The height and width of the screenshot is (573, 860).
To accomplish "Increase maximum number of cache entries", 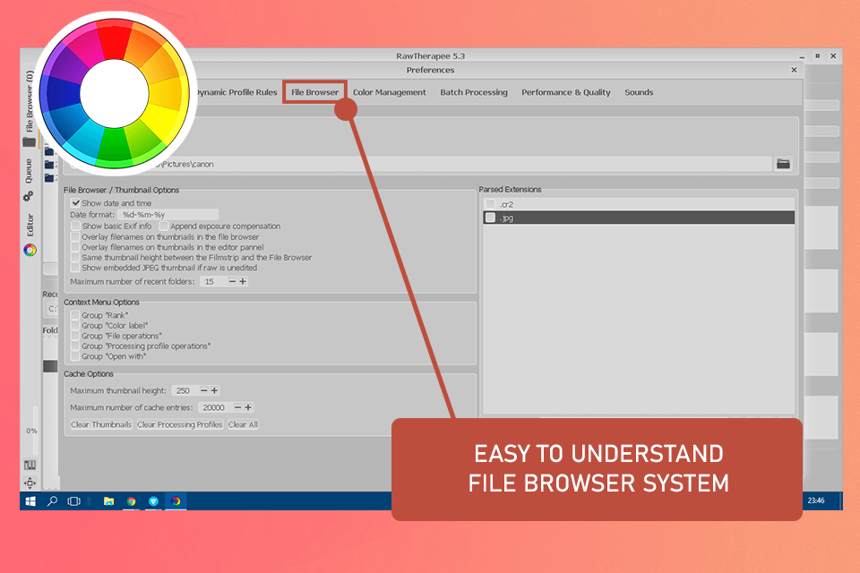I will [x=248, y=407].
